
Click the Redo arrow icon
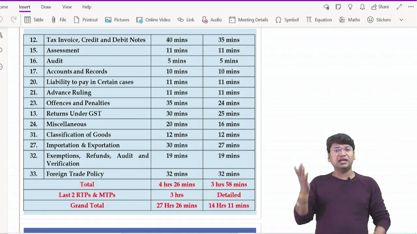coord(13,19)
